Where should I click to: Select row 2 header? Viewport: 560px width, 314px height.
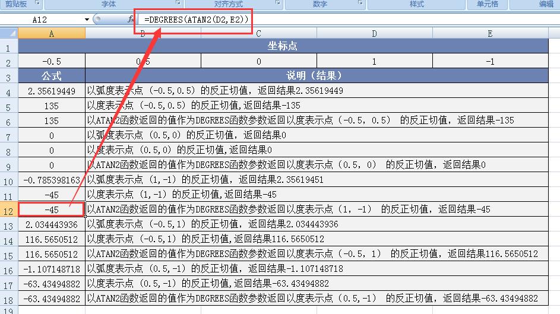(9, 61)
